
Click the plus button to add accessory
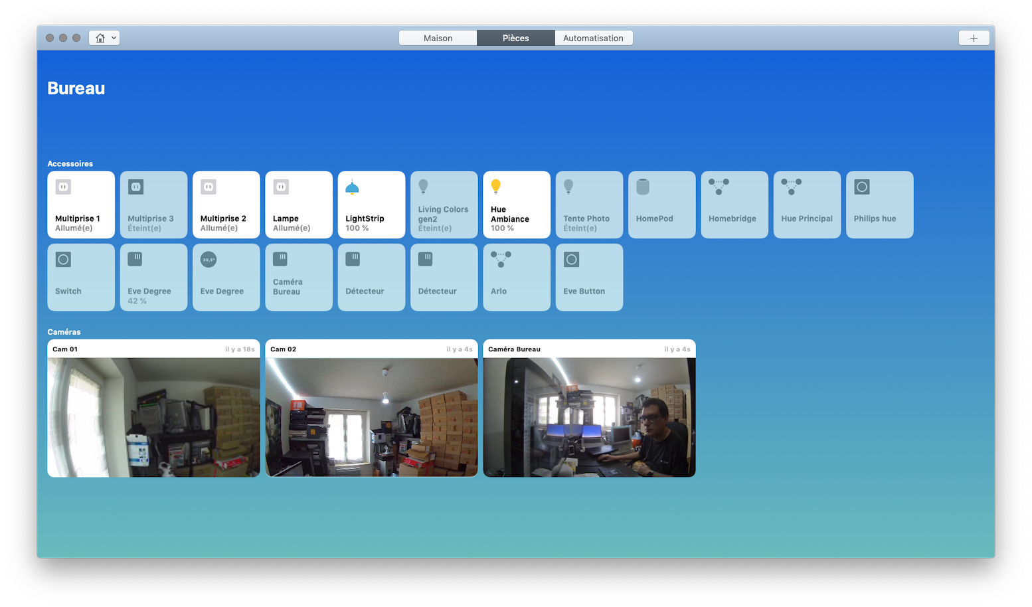tap(974, 38)
